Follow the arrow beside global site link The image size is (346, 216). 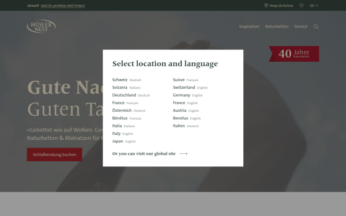click(183, 154)
